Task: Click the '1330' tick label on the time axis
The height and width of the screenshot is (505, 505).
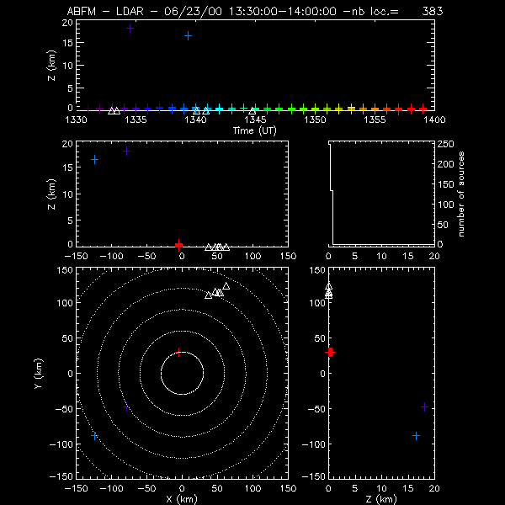Action: coord(76,120)
